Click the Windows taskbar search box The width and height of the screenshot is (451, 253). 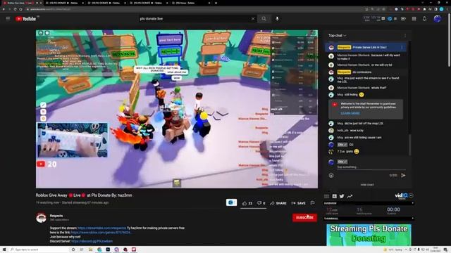tap(39, 249)
